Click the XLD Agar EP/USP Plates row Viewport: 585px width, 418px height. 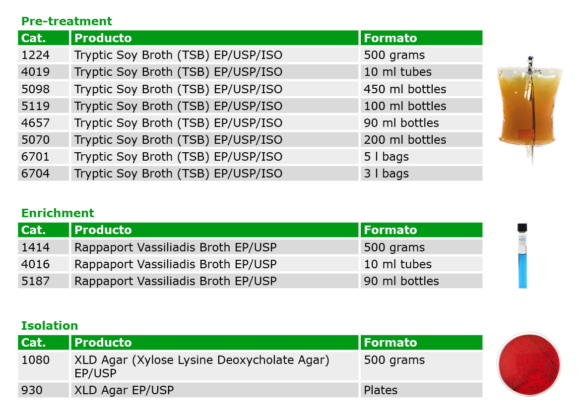pyautogui.click(x=250, y=390)
